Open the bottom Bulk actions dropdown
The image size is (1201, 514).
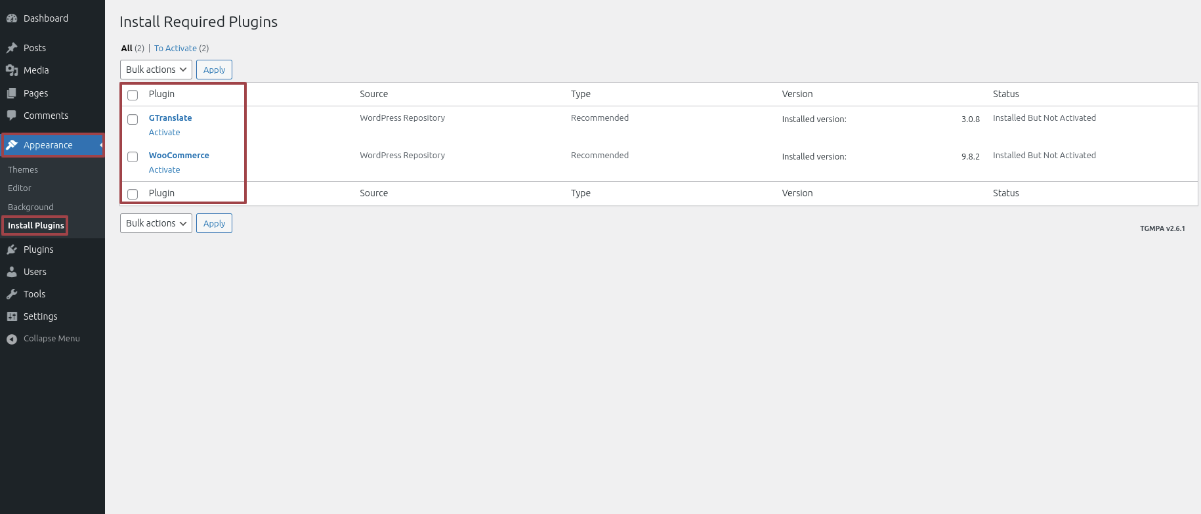tap(156, 223)
